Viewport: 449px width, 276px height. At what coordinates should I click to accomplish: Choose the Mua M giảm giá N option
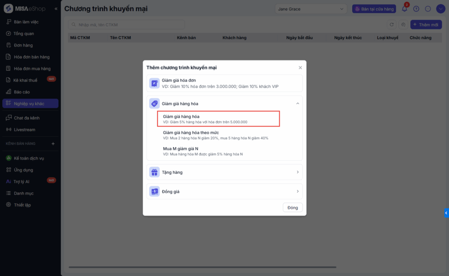[181, 149]
